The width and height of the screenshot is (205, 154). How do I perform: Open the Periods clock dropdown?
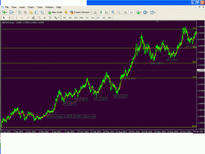click(x=146, y=12)
